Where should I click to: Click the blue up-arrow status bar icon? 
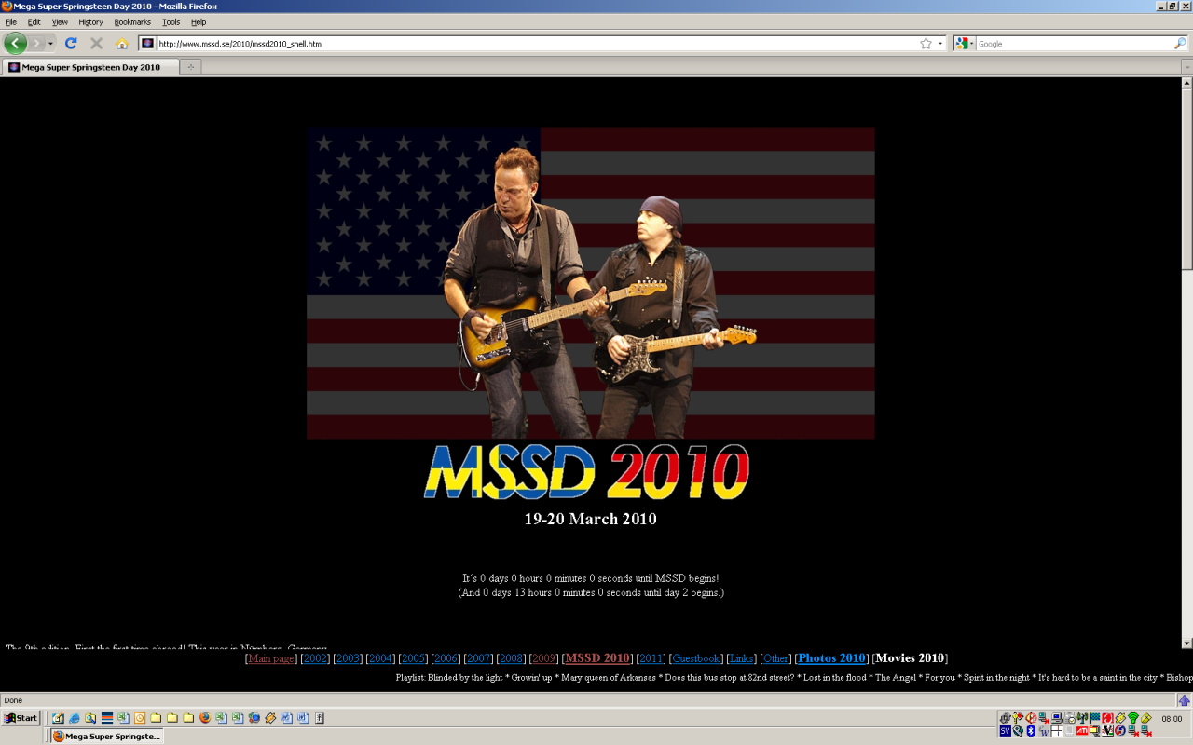(1184, 700)
